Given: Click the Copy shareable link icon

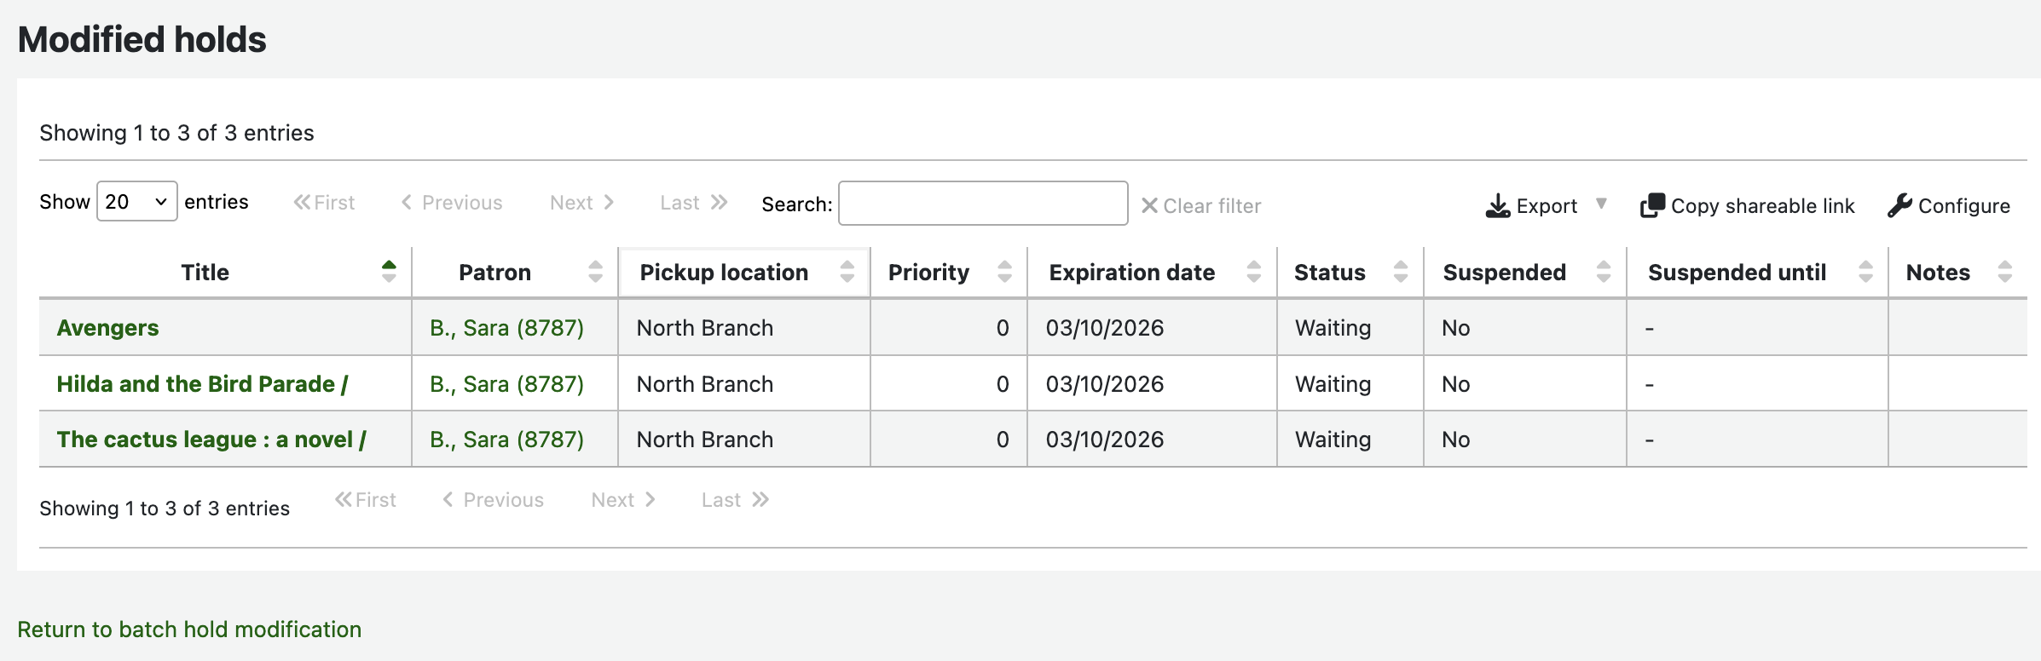Looking at the screenshot, I should pyautogui.click(x=1652, y=206).
